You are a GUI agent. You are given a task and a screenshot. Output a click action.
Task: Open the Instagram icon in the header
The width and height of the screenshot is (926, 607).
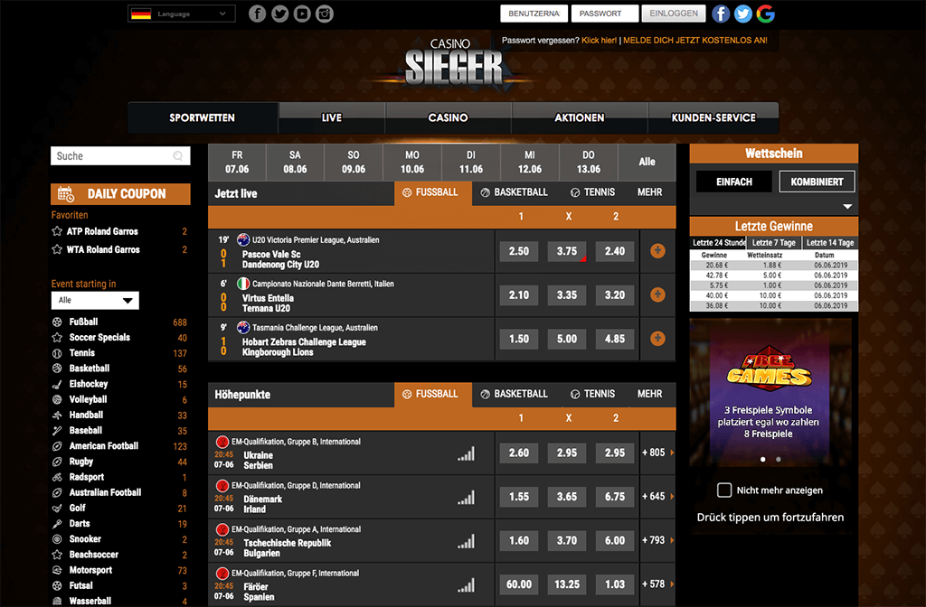pos(325,13)
